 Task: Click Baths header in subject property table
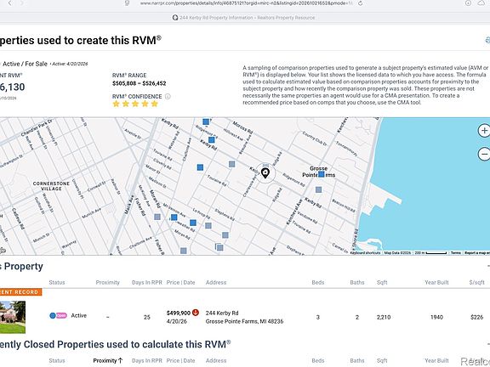click(x=357, y=282)
